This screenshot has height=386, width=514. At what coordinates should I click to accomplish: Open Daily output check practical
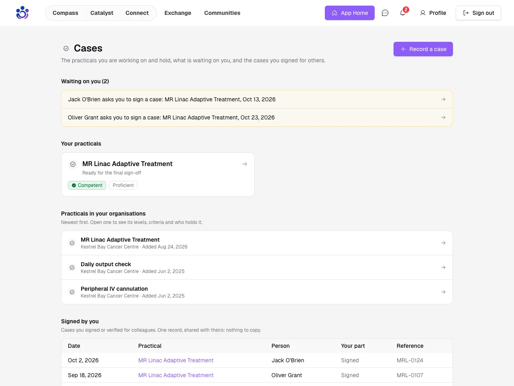pyautogui.click(x=257, y=267)
